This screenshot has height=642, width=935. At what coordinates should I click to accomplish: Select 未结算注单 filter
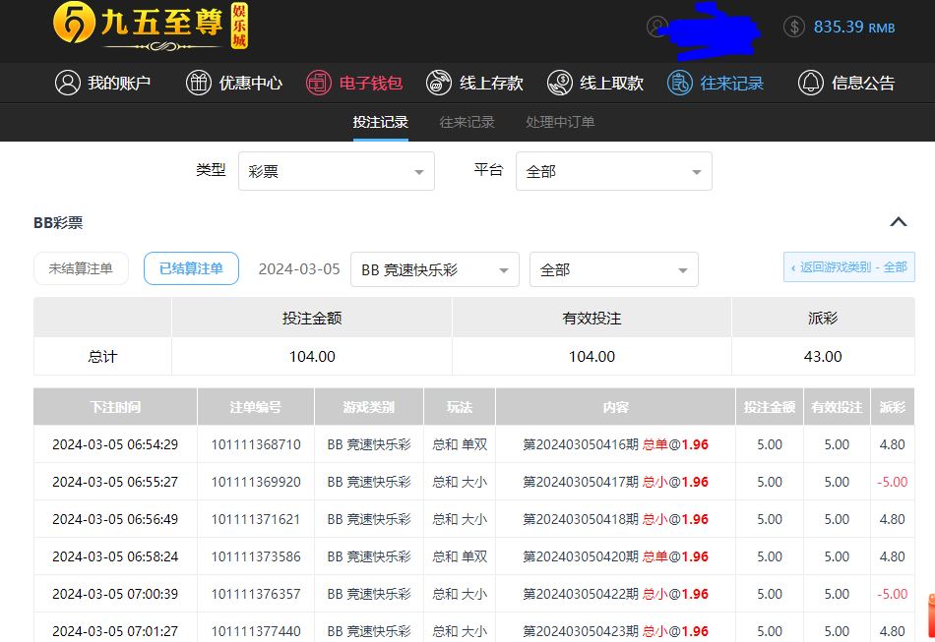[x=81, y=268]
